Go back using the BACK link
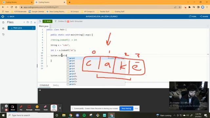The image size is (210, 118). pos(11,16)
